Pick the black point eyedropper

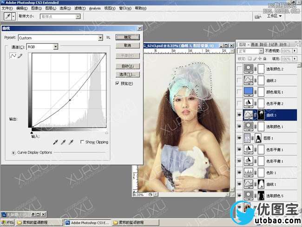(x=55, y=142)
